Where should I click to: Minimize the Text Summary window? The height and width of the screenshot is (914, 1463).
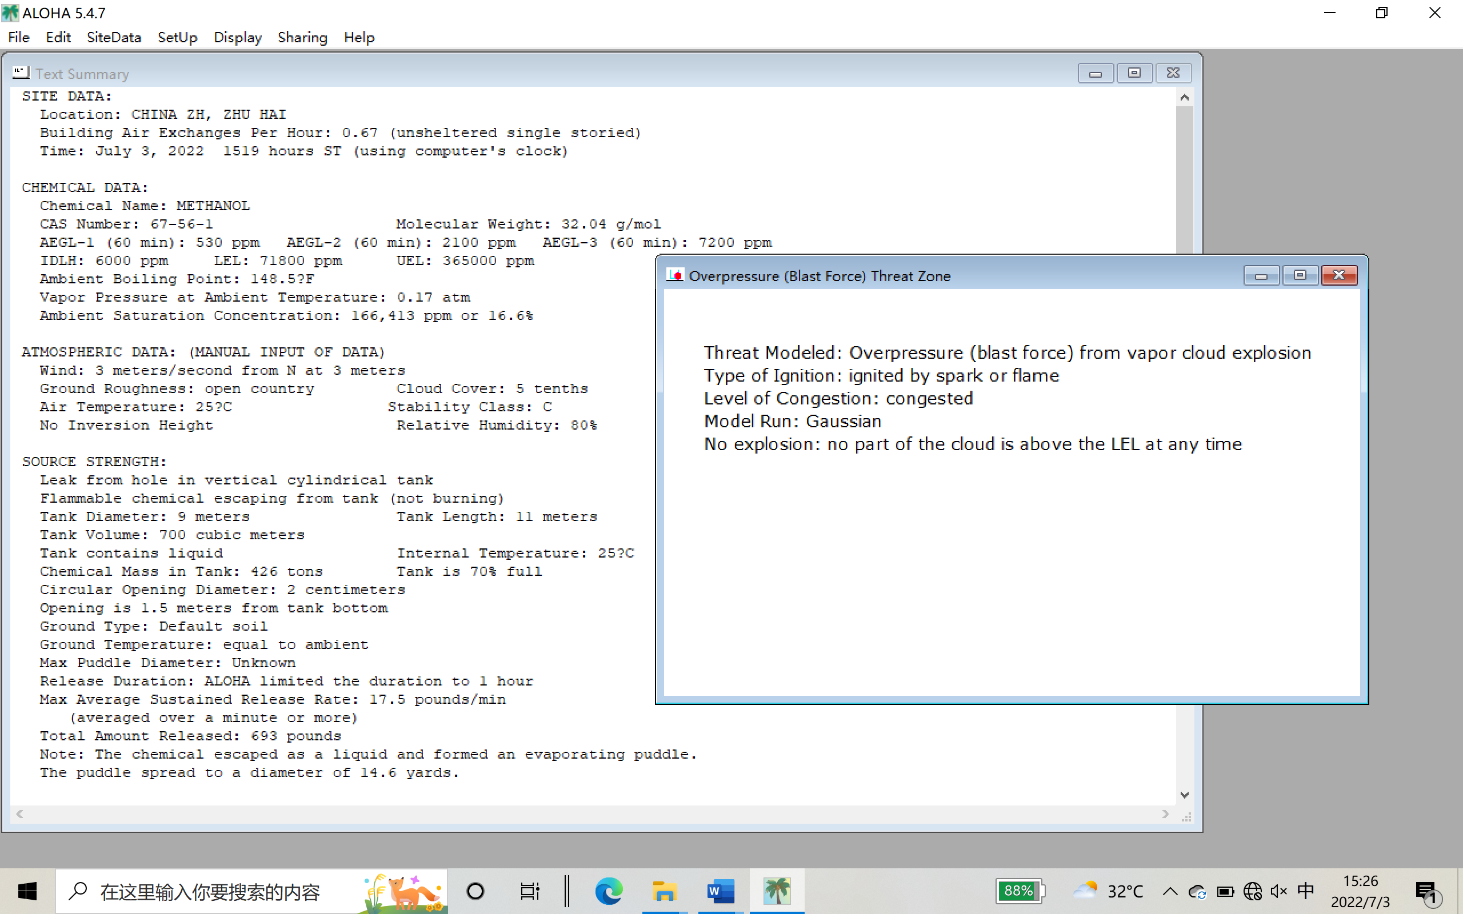(x=1095, y=73)
